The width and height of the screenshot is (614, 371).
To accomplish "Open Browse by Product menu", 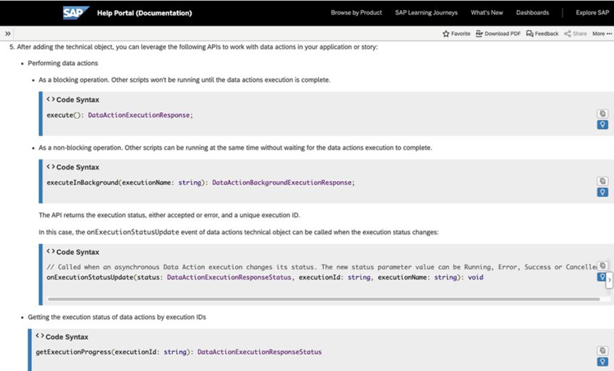I will 356,13.
